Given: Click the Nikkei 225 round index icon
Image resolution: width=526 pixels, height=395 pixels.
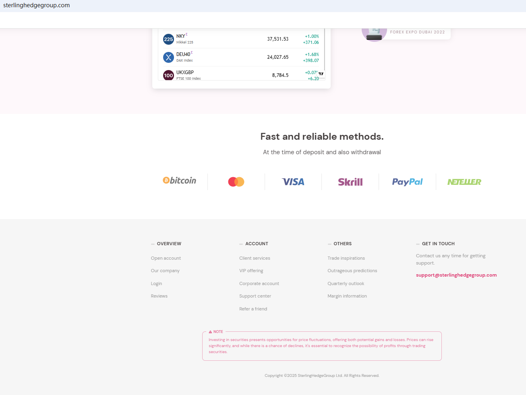Looking at the screenshot, I should coord(168,39).
